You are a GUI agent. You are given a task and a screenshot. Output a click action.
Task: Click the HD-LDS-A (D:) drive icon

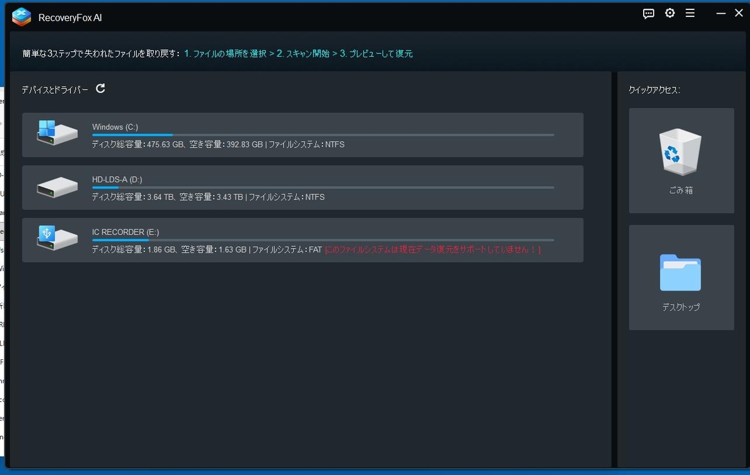point(57,187)
